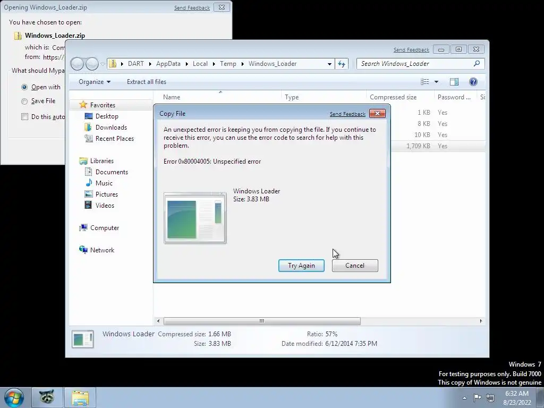Open Music library
Viewport: 544px width, 408px height.
(x=104, y=183)
